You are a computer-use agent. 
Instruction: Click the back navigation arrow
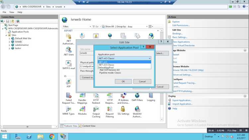(x=3, y=7)
